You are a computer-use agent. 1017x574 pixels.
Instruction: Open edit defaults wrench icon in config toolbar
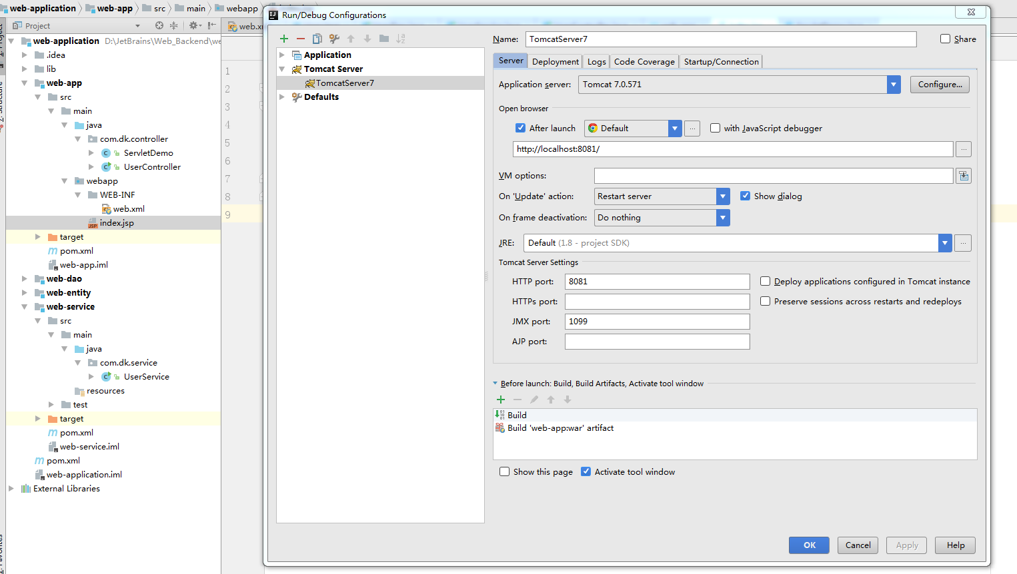334,39
